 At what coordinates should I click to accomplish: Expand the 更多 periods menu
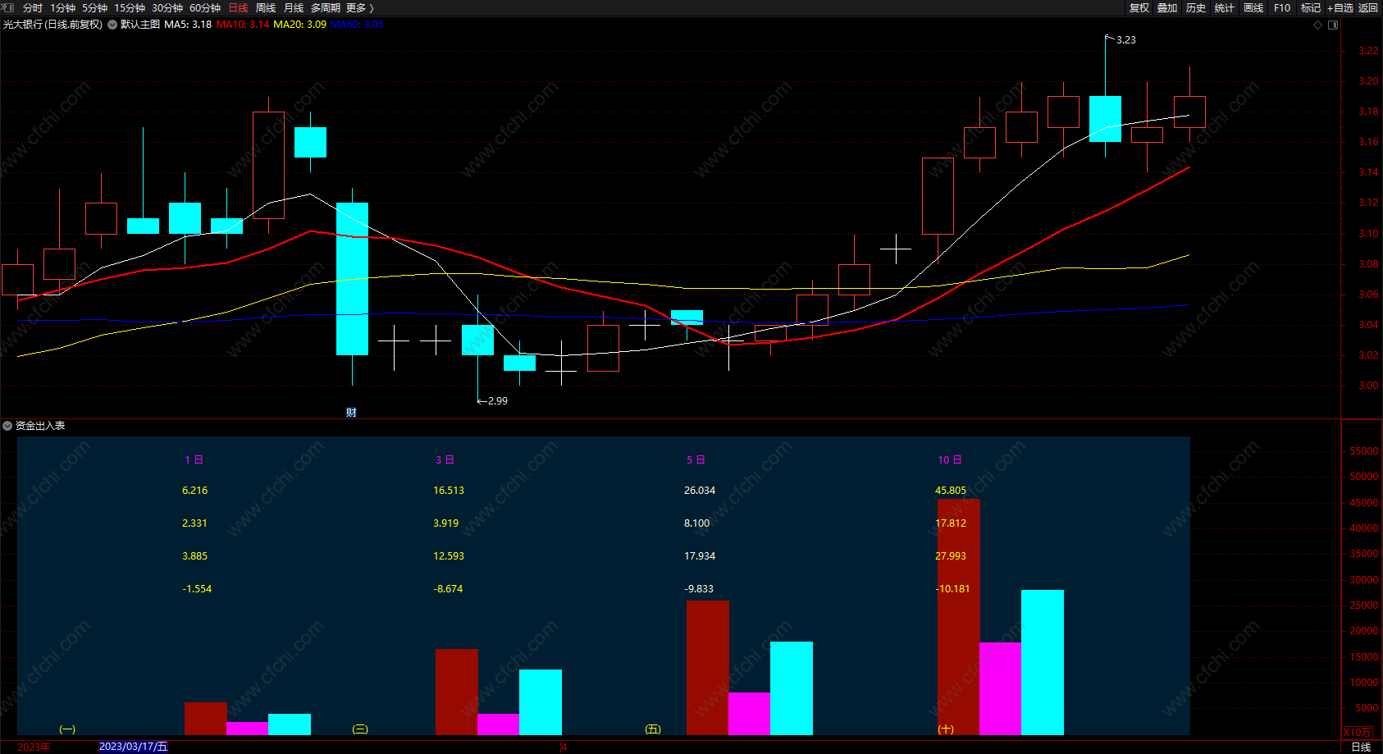click(359, 7)
